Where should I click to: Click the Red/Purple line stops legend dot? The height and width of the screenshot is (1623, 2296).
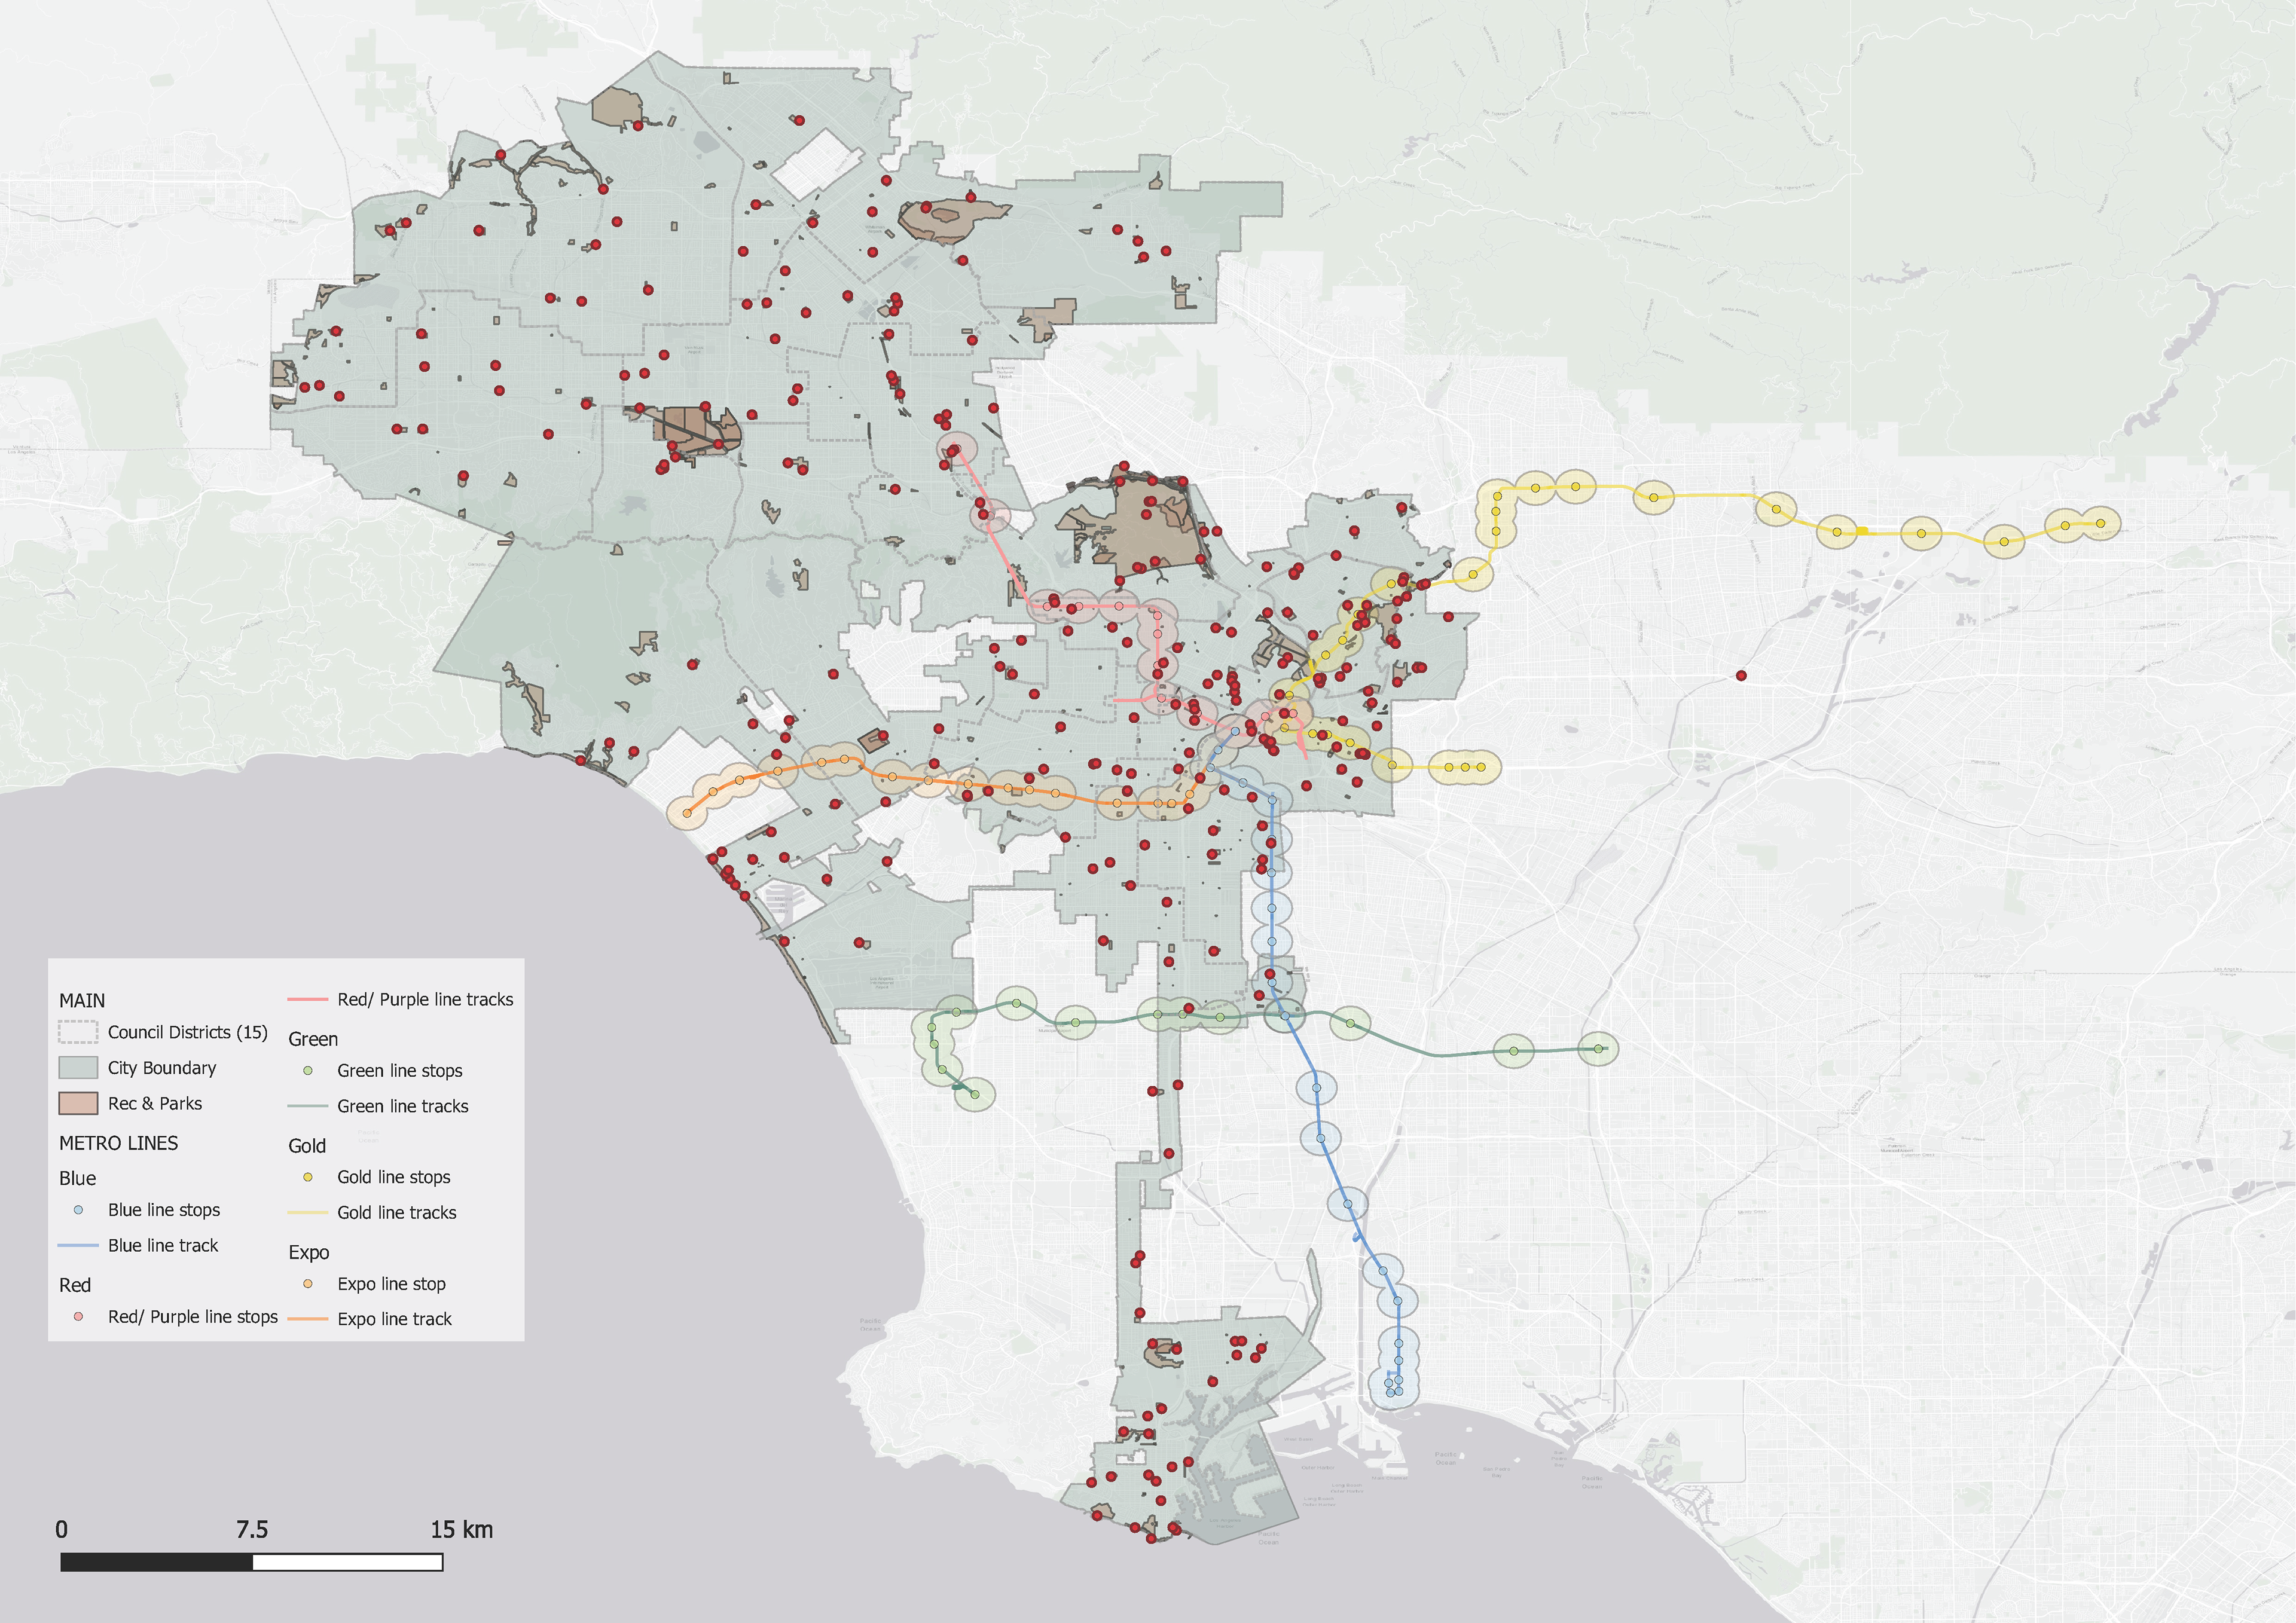[x=78, y=1317]
